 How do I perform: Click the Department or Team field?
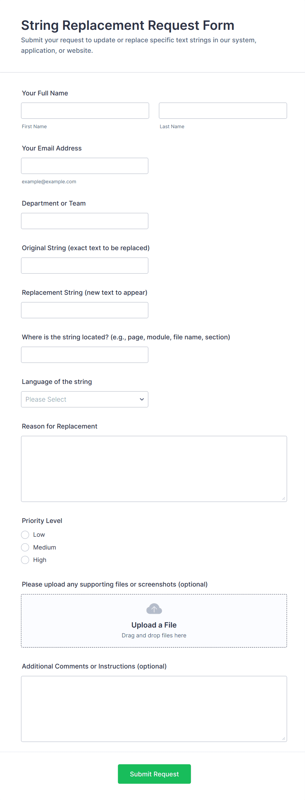click(x=85, y=221)
